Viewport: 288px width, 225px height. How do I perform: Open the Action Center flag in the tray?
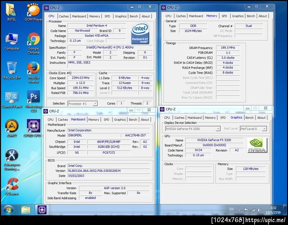pos(246,210)
